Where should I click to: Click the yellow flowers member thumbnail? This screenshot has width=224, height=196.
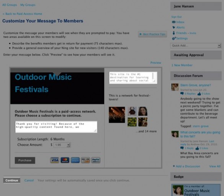click(x=132, y=122)
